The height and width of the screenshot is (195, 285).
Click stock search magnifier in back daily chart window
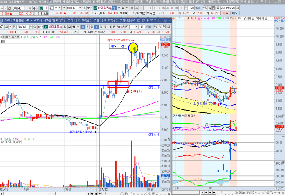84,8
